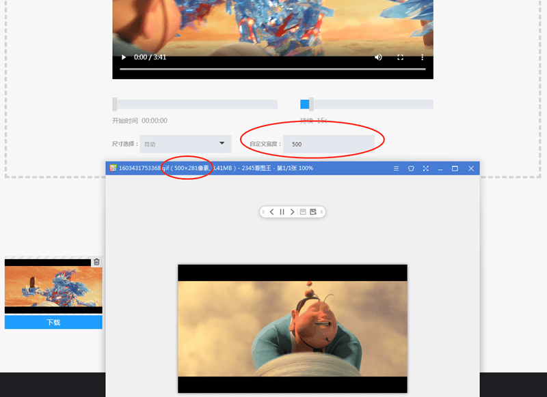Delete the generated GIF with the trash icon
Viewport: 547px width, 397px height.
tap(96, 262)
